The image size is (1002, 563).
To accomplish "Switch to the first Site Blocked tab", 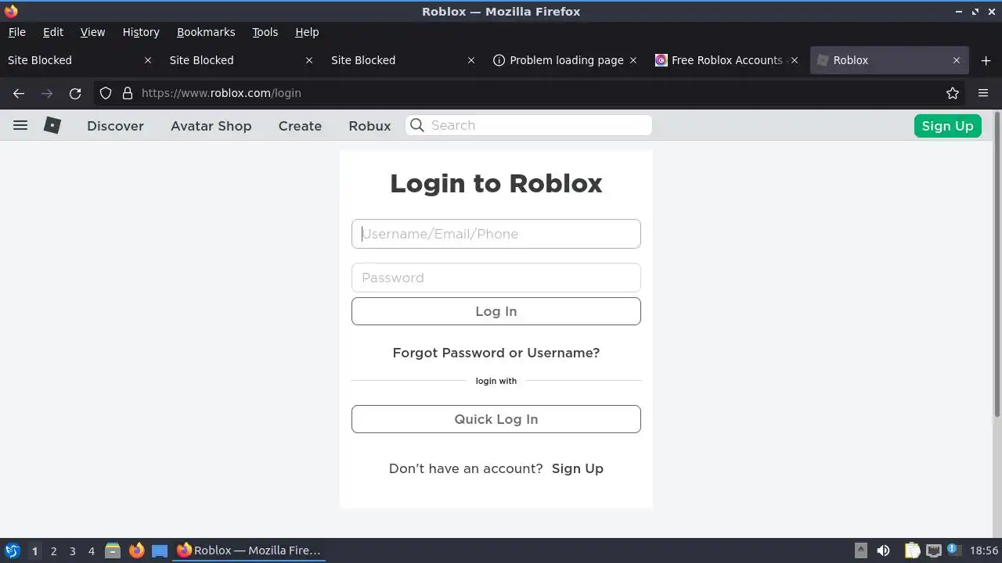I will [78, 60].
